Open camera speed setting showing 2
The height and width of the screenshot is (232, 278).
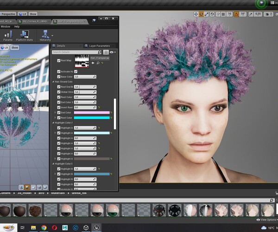point(268,14)
